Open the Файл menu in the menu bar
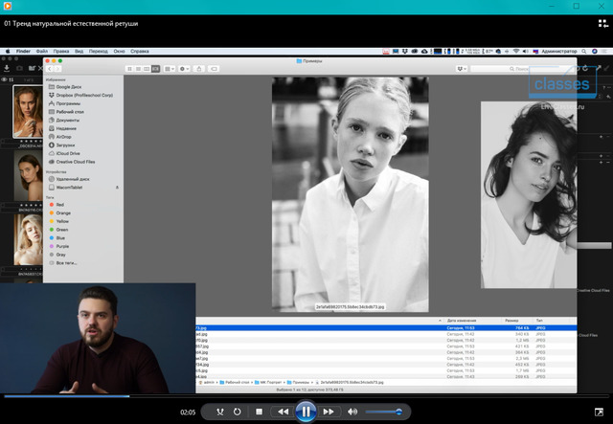 pyautogui.click(x=41, y=51)
